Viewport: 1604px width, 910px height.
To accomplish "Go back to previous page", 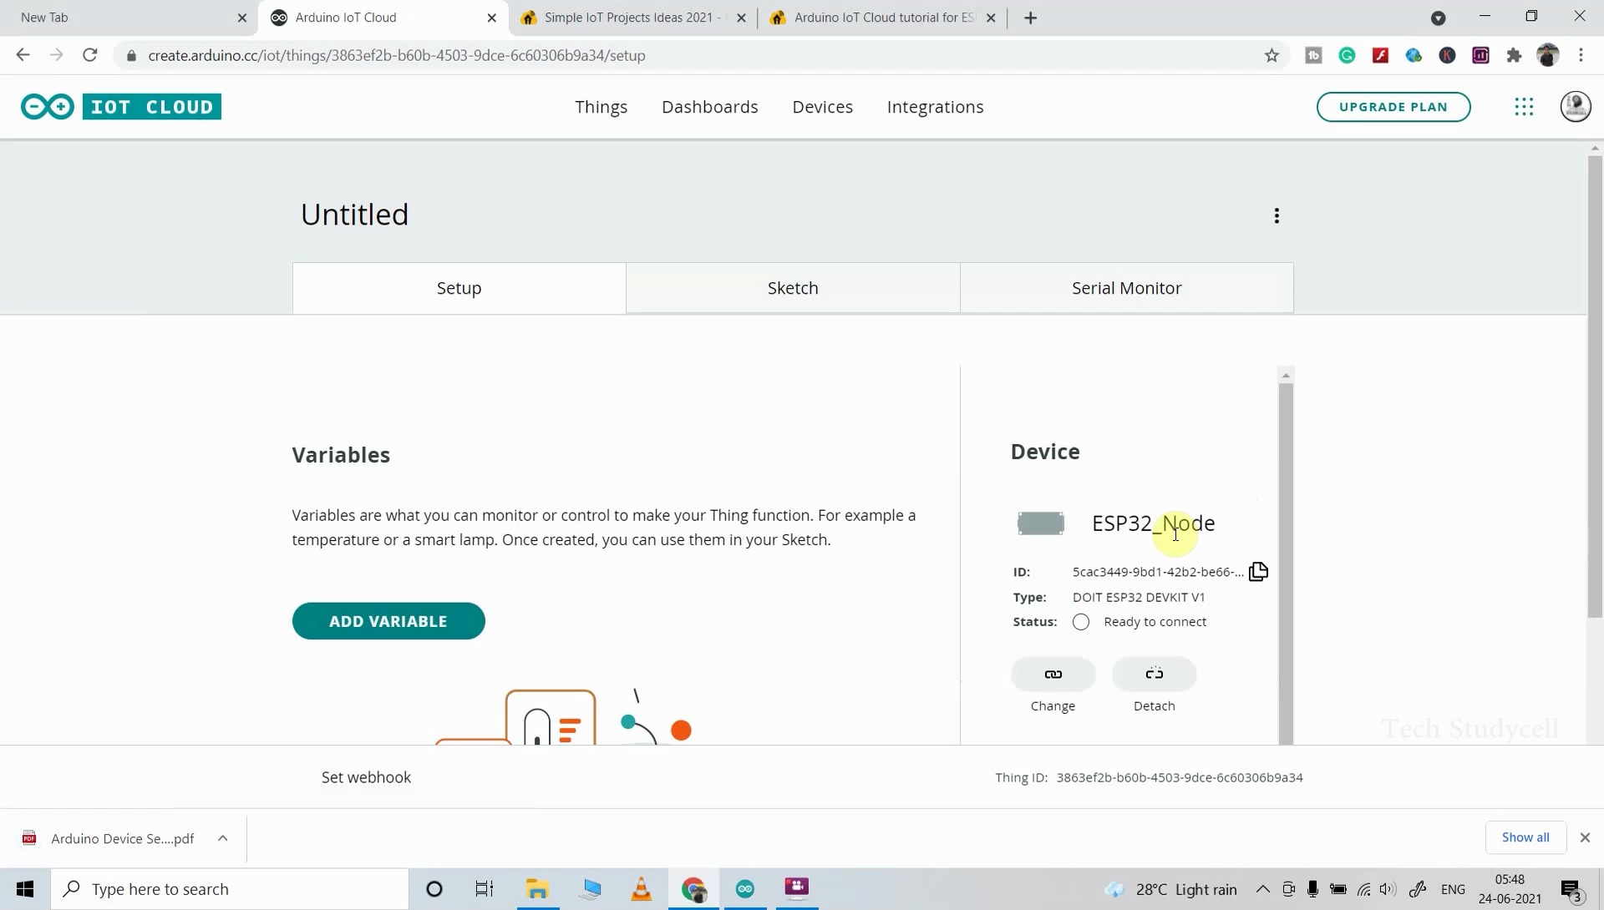I will (x=23, y=55).
